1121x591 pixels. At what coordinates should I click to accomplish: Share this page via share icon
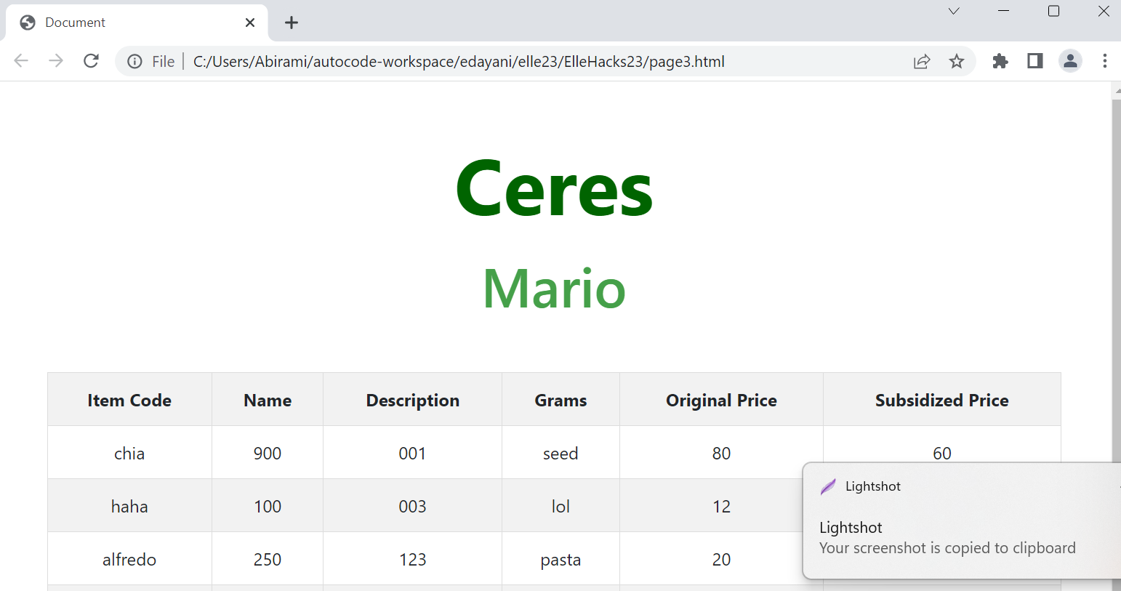(x=922, y=62)
